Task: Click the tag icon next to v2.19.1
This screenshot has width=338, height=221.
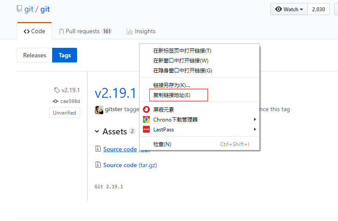Action: (57, 90)
